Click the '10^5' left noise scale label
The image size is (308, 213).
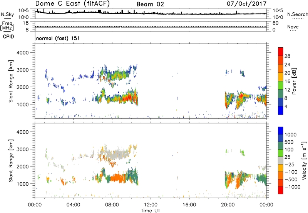[x=23, y=11]
